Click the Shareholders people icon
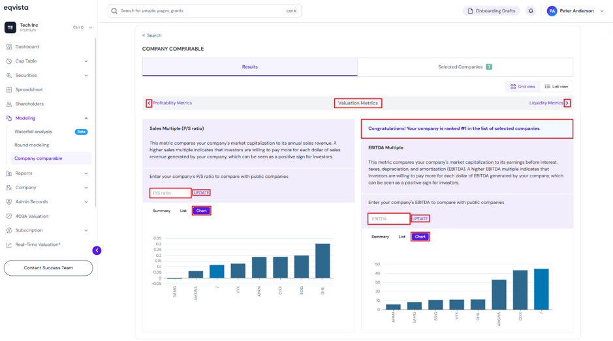Image resolution: width=613 pixels, height=341 pixels. tap(9, 104)
